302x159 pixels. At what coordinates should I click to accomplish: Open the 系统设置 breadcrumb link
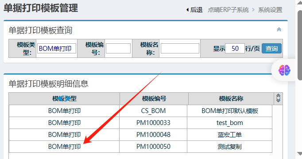click(x=270, y=10)
